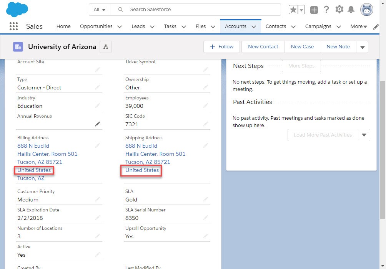Edit the Billing Address pencil icon
The height and width of the screenshot is (269, 386).
98,145
